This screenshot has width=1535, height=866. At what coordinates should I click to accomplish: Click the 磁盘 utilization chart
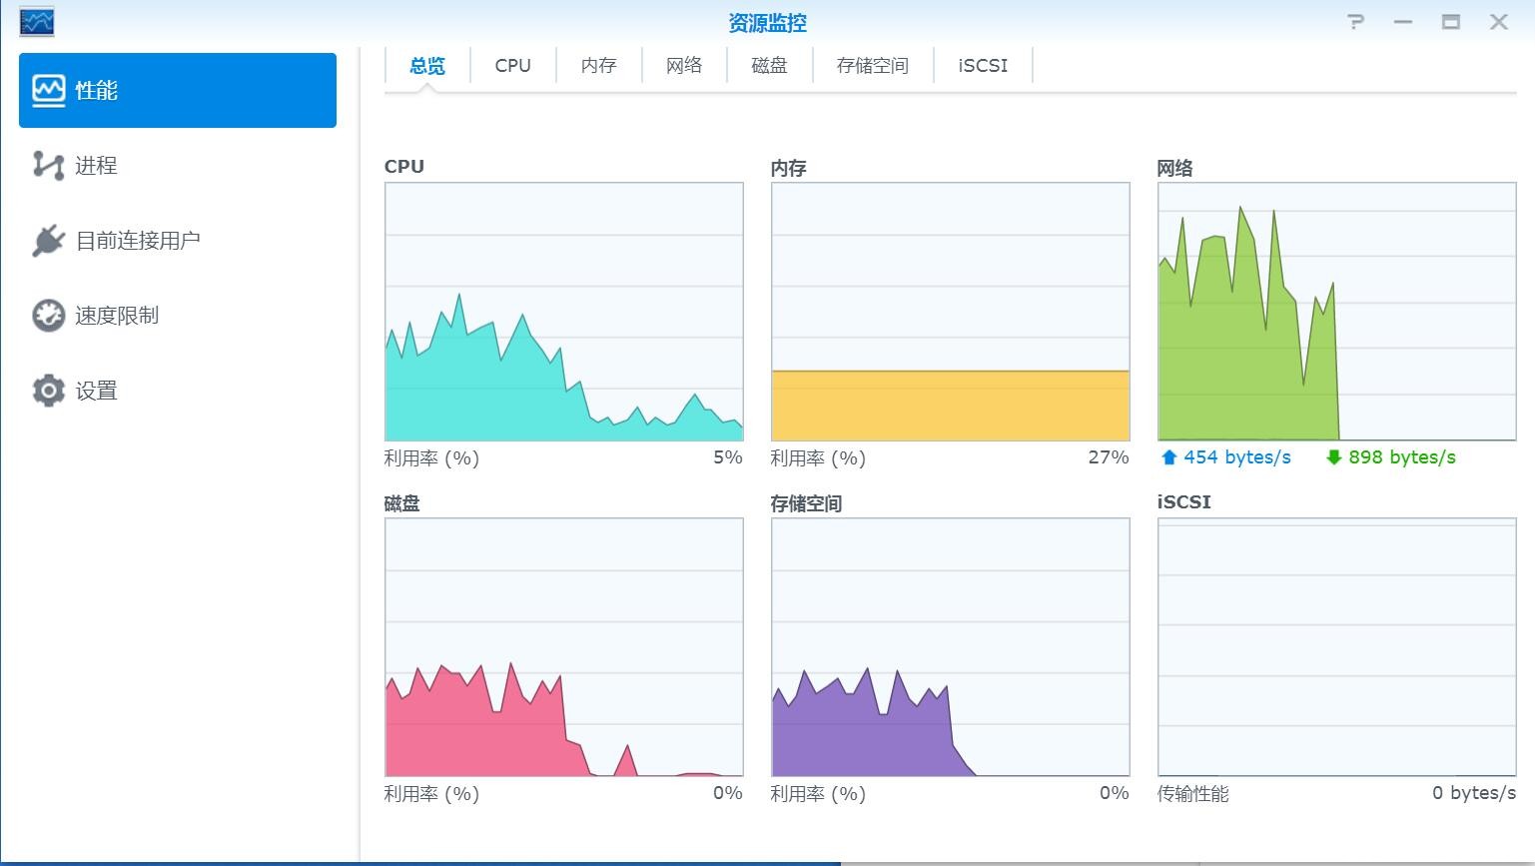564,647
